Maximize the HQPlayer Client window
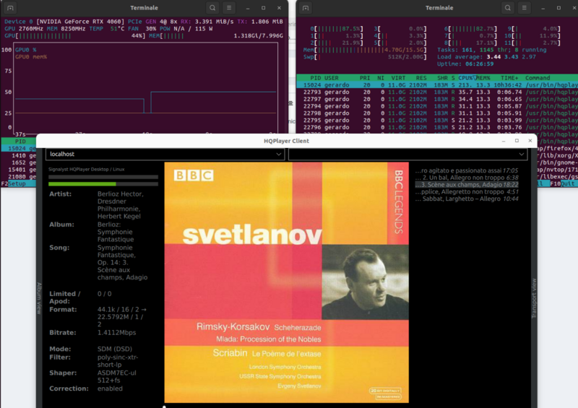Image resolution: width=578 pixels, height=408 pixels. click(x=516, y=141)
